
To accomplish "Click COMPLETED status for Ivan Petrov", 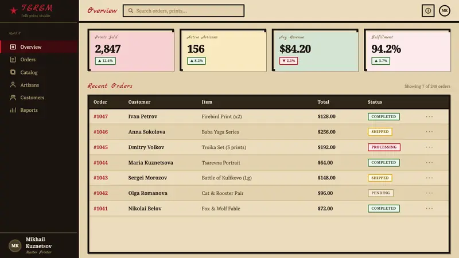I will [383, 116].
